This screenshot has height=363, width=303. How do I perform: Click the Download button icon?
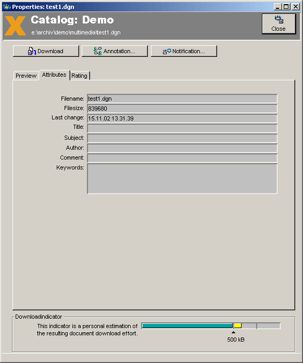pos(32,51)
